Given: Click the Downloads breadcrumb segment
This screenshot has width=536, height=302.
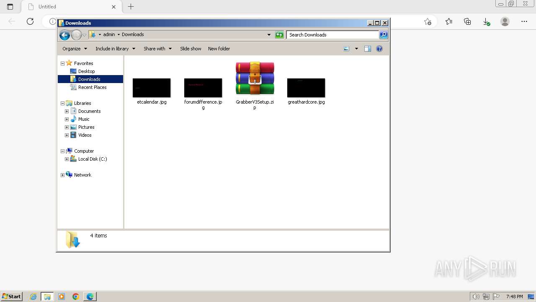Looking at the screenshot, I should click(133, 35).
